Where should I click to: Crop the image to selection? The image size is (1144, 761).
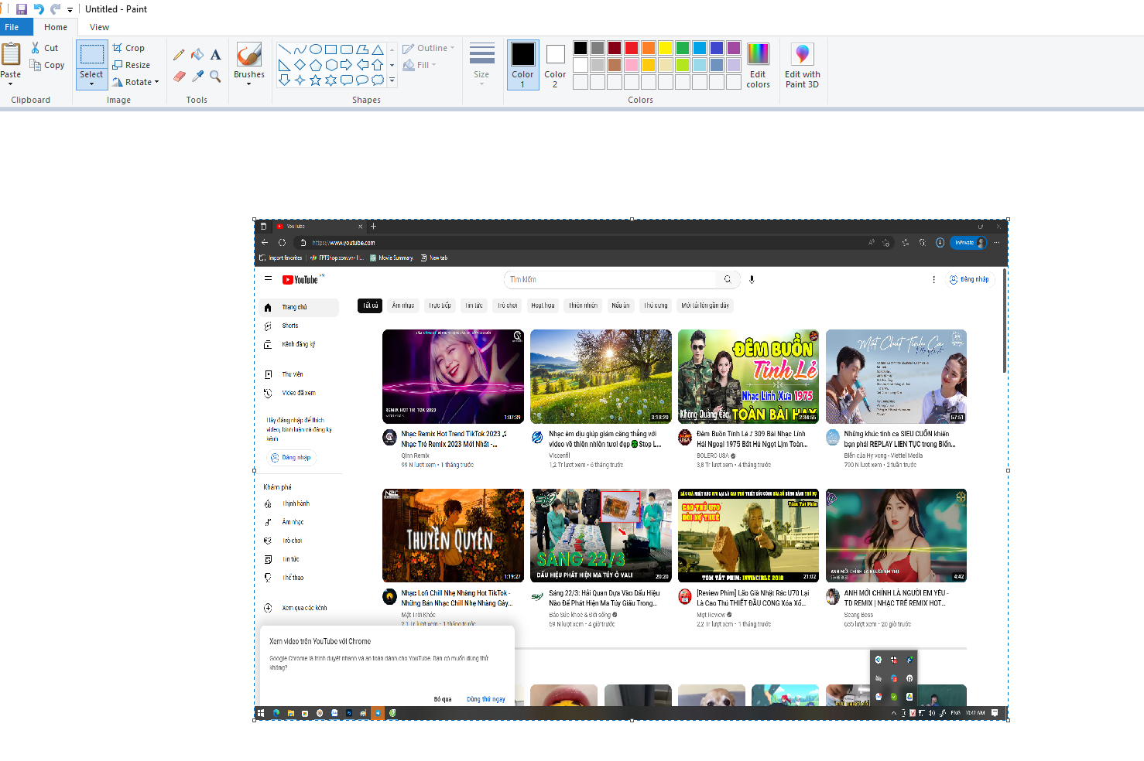tap(128, 48)
